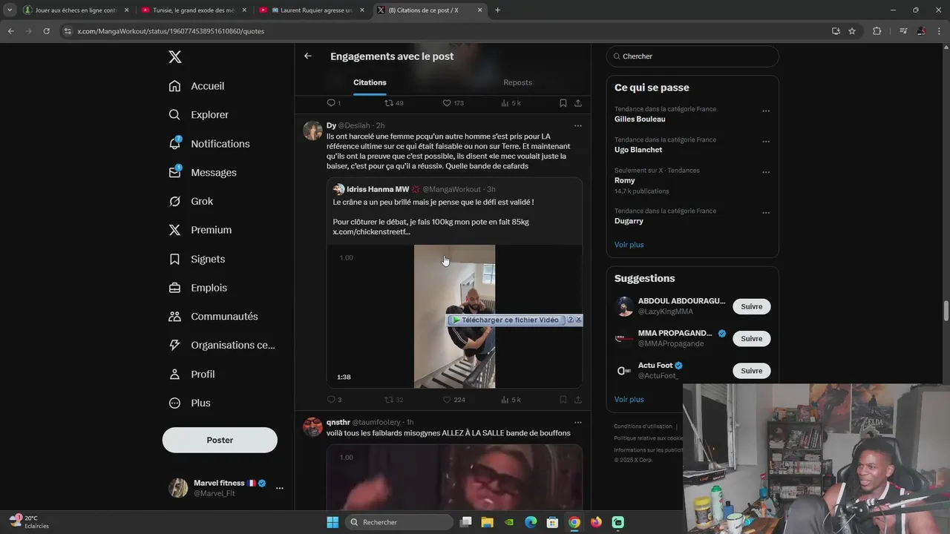Open a new browser tab

pos(497,10)
